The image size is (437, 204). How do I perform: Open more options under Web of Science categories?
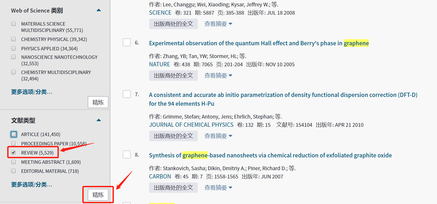[32, 92]
